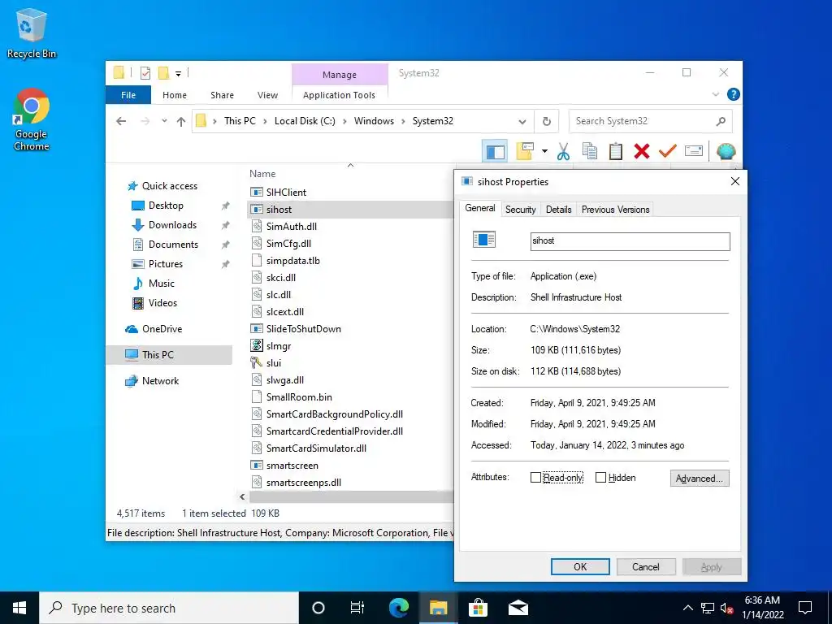This screenshot has width=832, height=624.
Task: Click the Advanced... button
Action: click(700, 478)
